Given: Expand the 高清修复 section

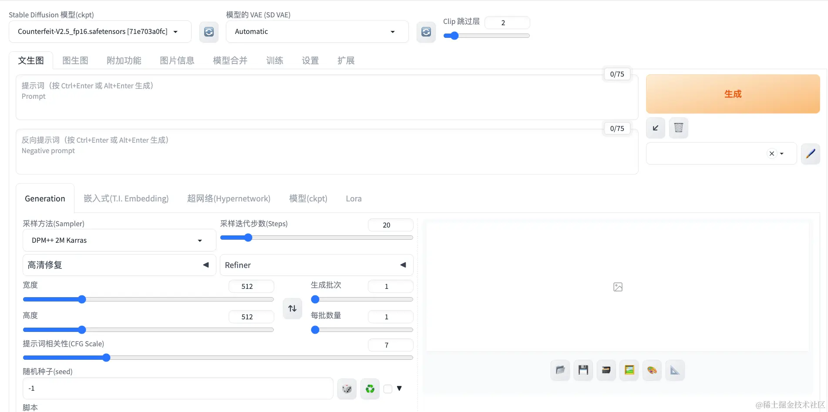Looking at the screenshot, I should point(119,265).
